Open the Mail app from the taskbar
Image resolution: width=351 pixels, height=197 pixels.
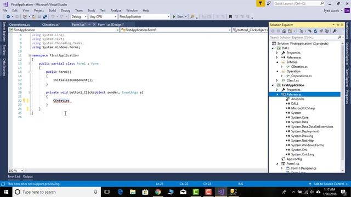point(183,192)
